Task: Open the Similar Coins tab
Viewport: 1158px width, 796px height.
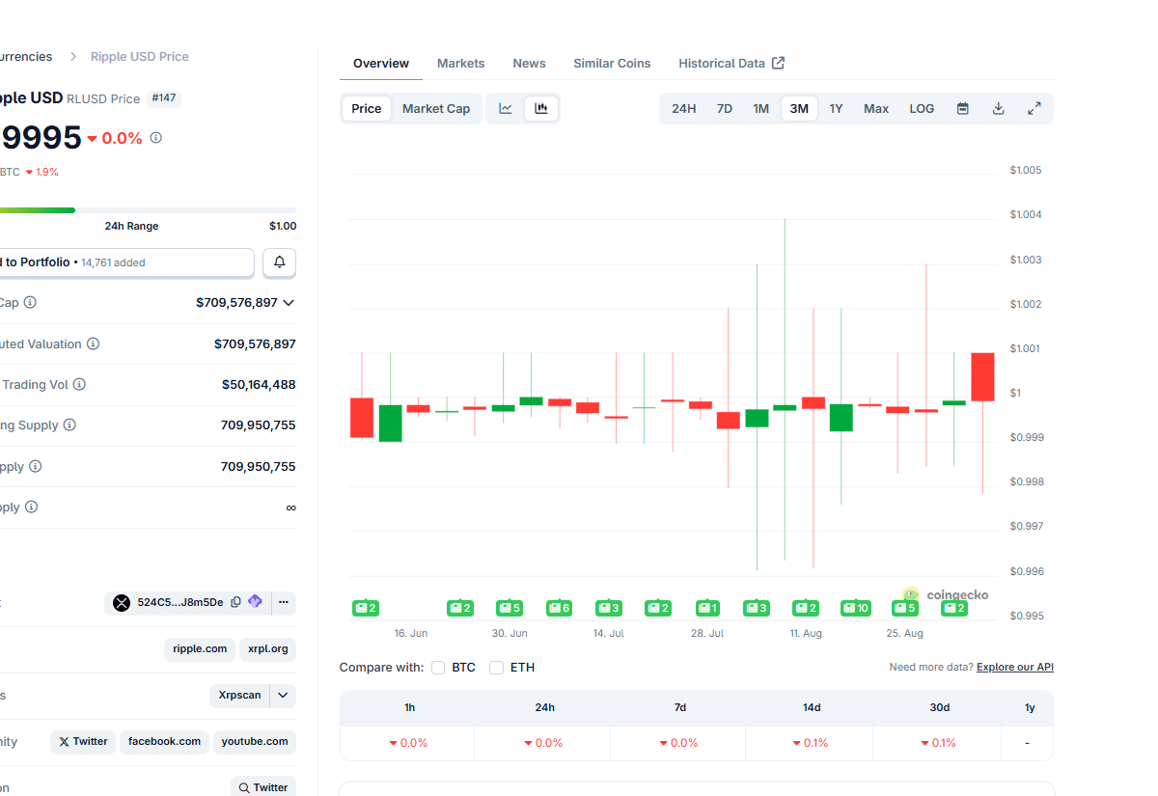Action: click(x=612, y=63)
